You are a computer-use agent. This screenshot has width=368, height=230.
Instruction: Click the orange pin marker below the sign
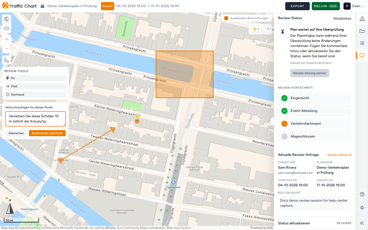click(137, 121)
